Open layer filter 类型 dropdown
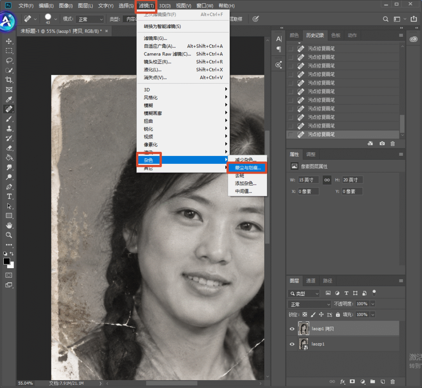The image size is (422, 388). 304,293
